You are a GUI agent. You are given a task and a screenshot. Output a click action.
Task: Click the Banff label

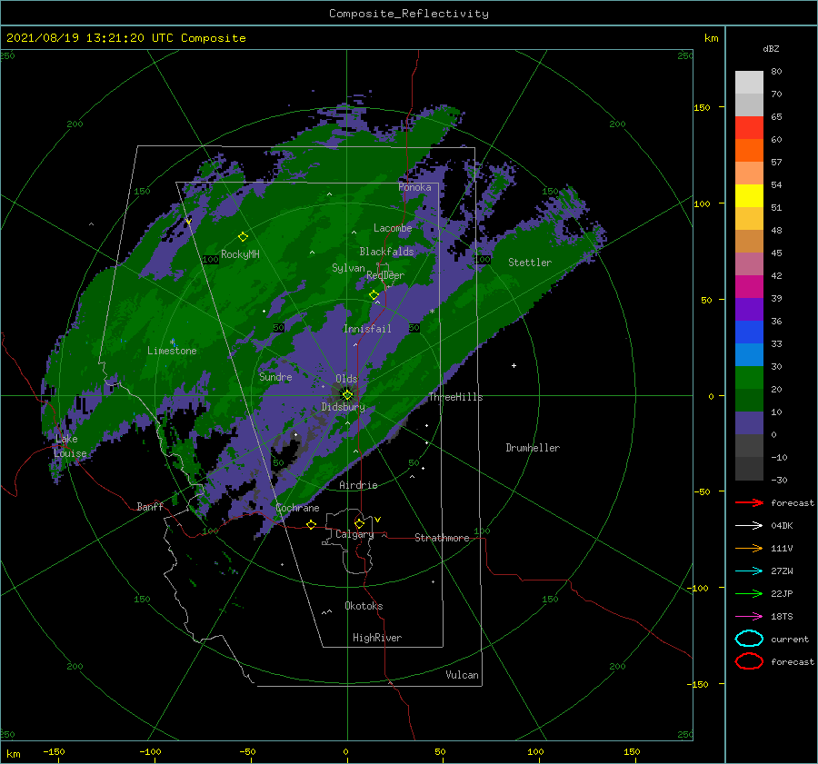point(150,506)
